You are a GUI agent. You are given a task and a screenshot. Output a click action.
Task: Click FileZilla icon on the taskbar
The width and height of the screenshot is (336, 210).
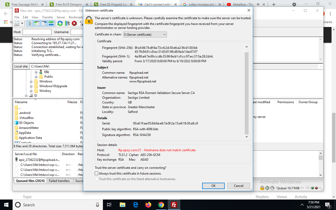point(174,205)
